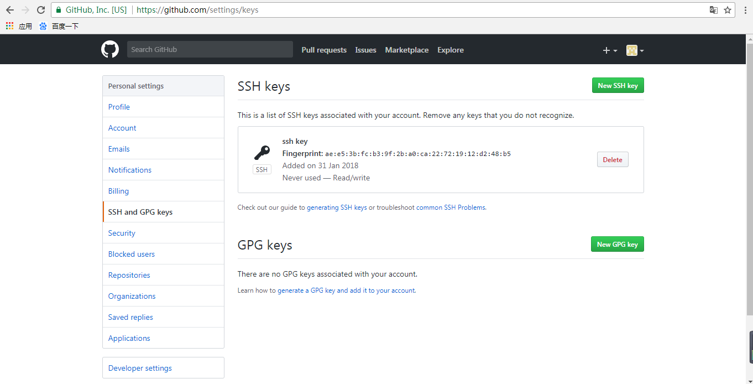Open the common SSH Problems link
The height and width of the screenshot is (384, 753).
click(x=451, y=207)
